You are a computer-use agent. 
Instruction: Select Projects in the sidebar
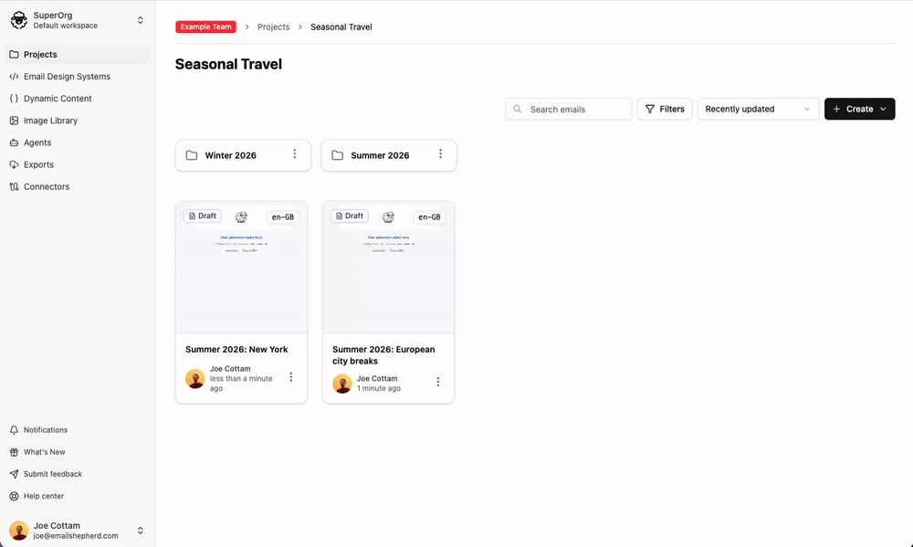click(x=77, y=54)
